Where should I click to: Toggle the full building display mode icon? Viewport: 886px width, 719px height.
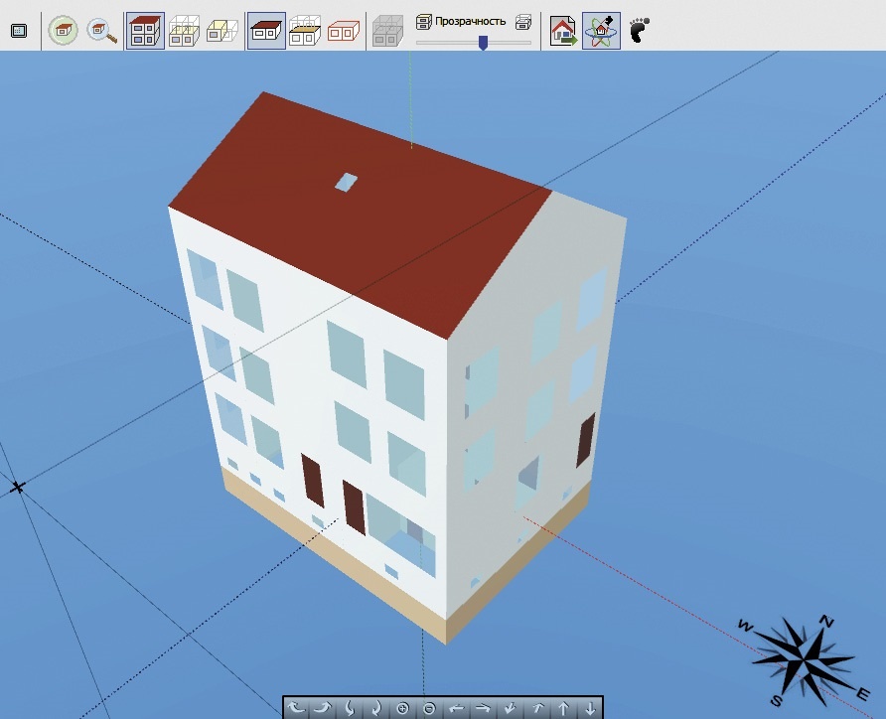tap(145, 31)
